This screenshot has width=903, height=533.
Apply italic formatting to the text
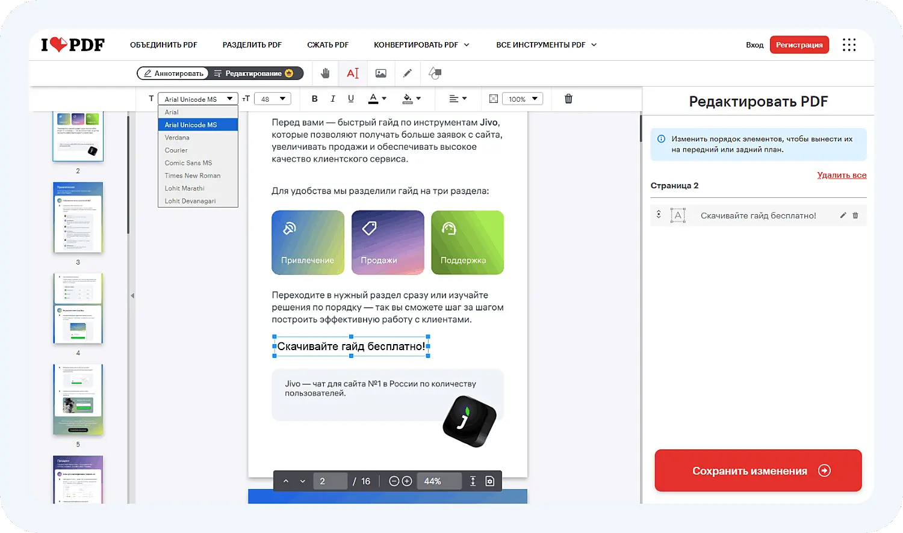(x=333, y=99)
